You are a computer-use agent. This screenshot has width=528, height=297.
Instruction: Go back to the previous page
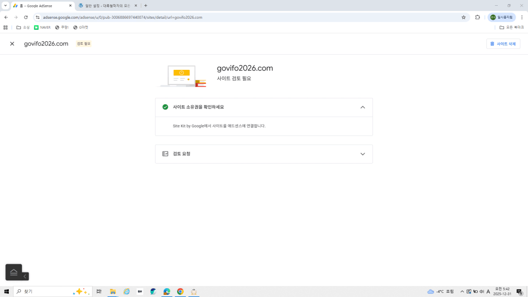tap(6, 17)
